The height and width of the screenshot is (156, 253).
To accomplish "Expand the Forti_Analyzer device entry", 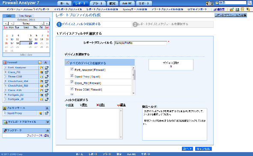I will tap(5, 68).
